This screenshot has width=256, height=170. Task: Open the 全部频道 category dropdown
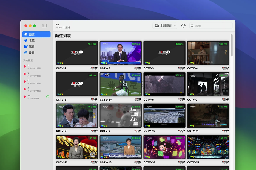(164, 26)
